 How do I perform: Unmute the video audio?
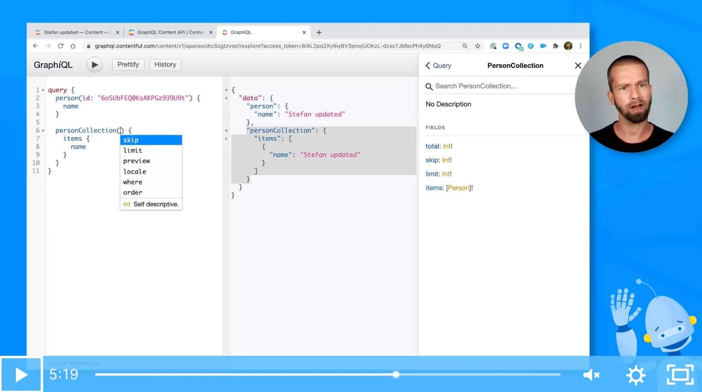click(591, 375)
